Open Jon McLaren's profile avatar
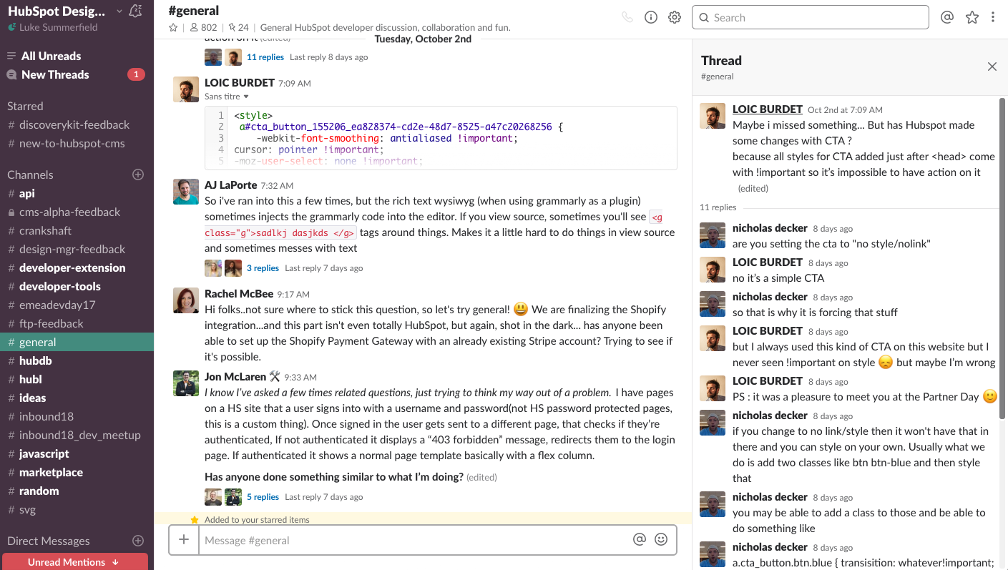Screen dimensions: 1008x570 tap(186, 383)
